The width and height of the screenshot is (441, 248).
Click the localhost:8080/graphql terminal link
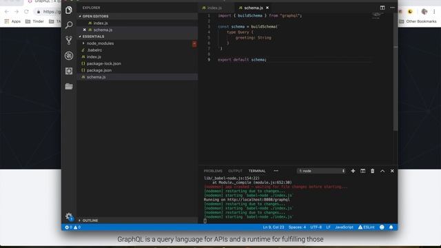(x=258, y=200)
